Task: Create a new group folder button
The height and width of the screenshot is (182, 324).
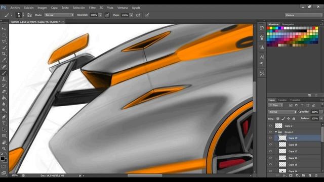Action: pos(303,175)
